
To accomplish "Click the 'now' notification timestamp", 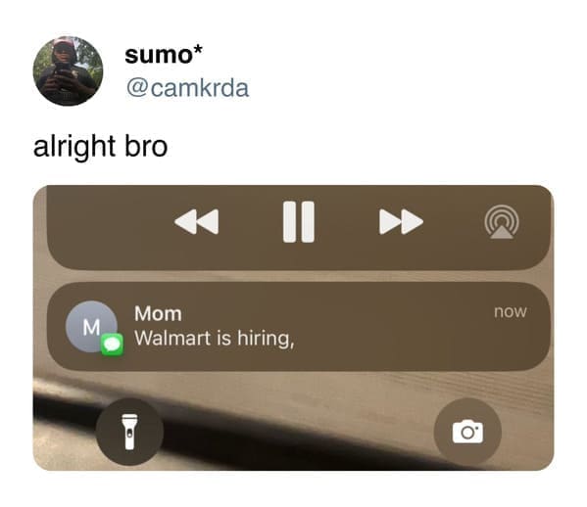I will tap(511, 311).
